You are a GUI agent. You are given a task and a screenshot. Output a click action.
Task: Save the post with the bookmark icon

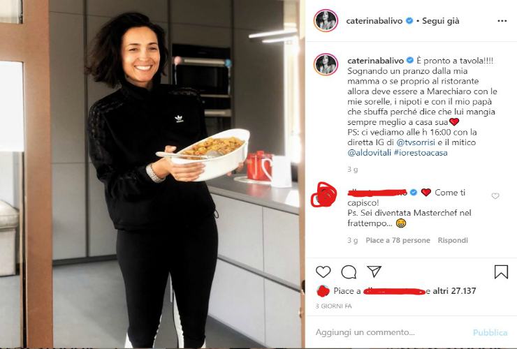(501, 272)
